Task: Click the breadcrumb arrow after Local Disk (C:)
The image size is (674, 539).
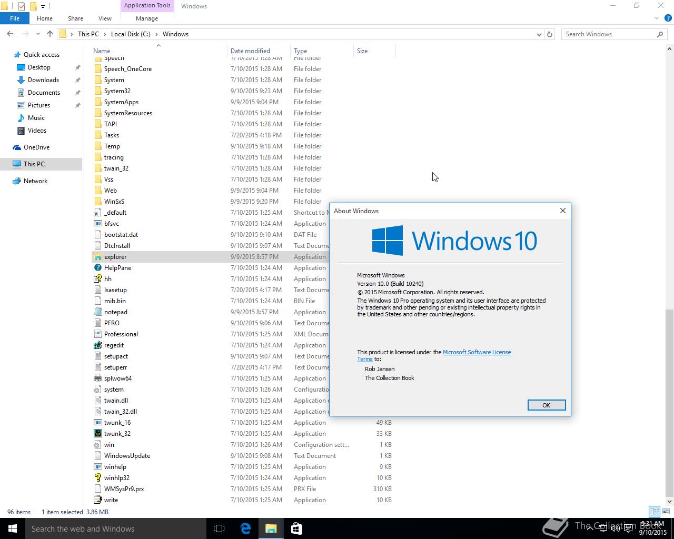Action: [156, 34]
